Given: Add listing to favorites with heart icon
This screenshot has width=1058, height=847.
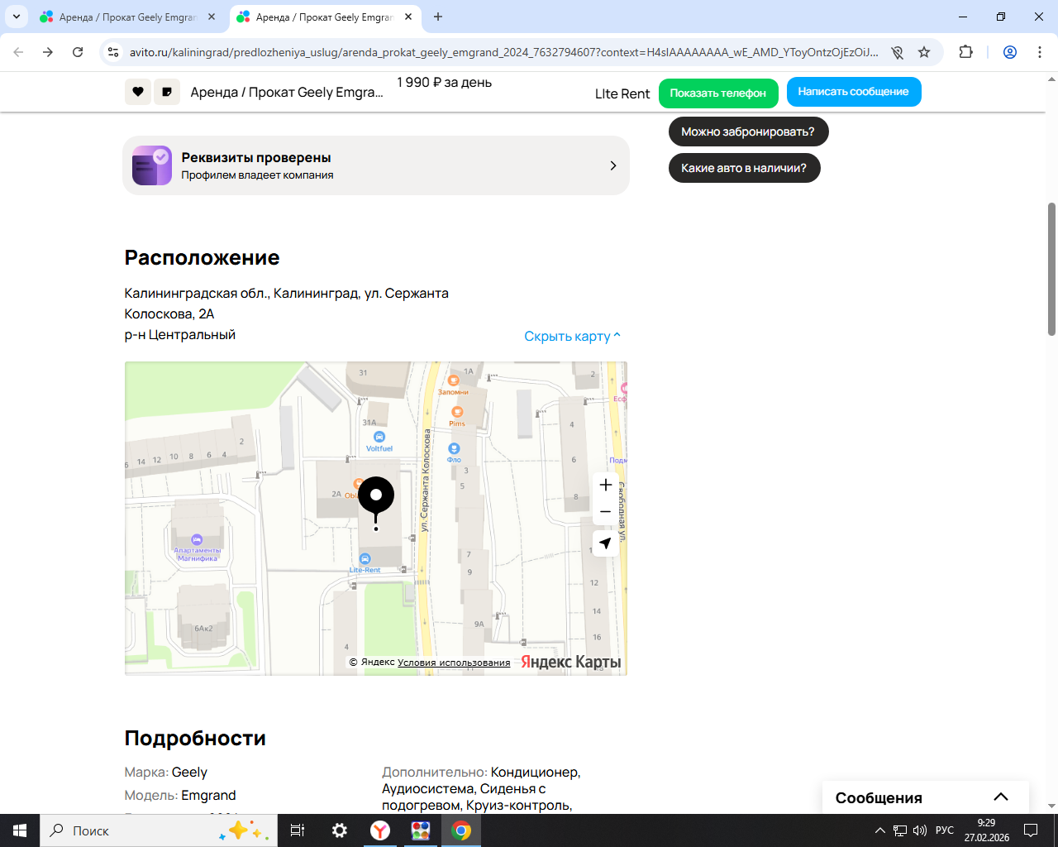Looking at the screenshot, I should [x=138, y=92].
